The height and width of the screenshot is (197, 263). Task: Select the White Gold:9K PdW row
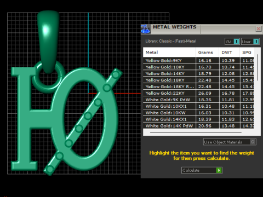tap(198, 100)
